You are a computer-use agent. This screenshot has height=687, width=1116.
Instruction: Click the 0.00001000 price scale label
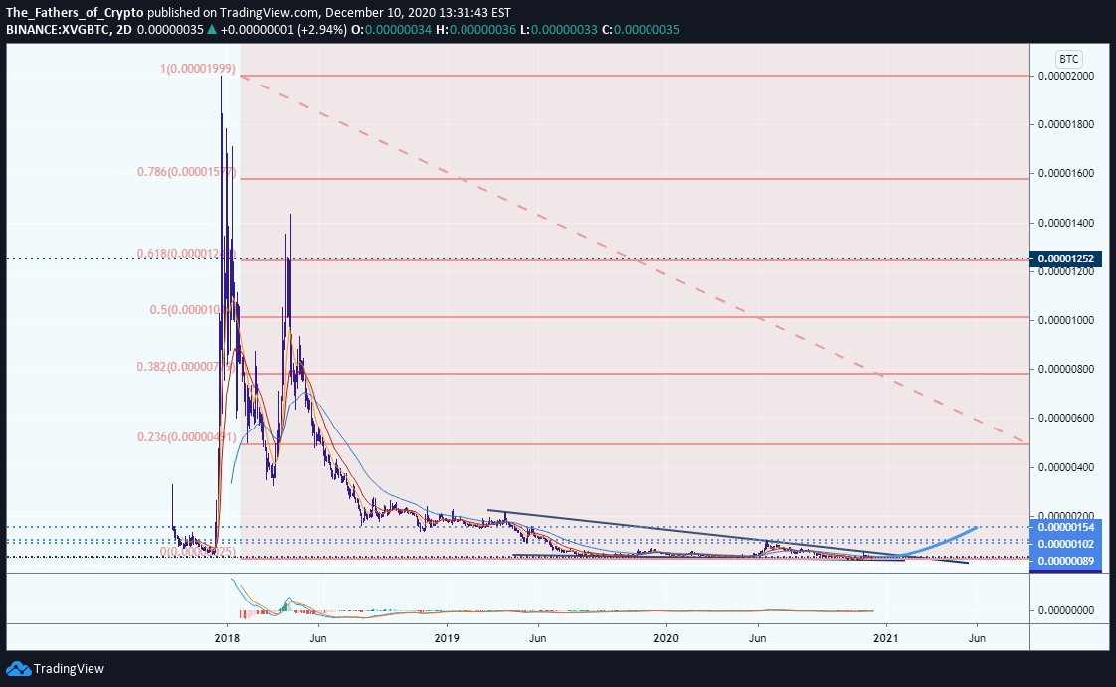(x=1066, y=321)
